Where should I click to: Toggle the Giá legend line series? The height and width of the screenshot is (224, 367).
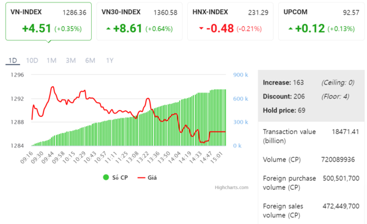coord(147,177)
